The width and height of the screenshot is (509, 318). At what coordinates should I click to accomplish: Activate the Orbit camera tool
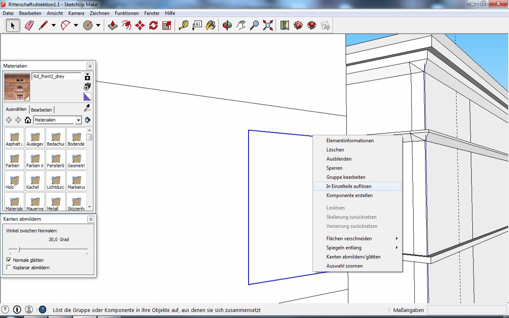tap(227, 26)
